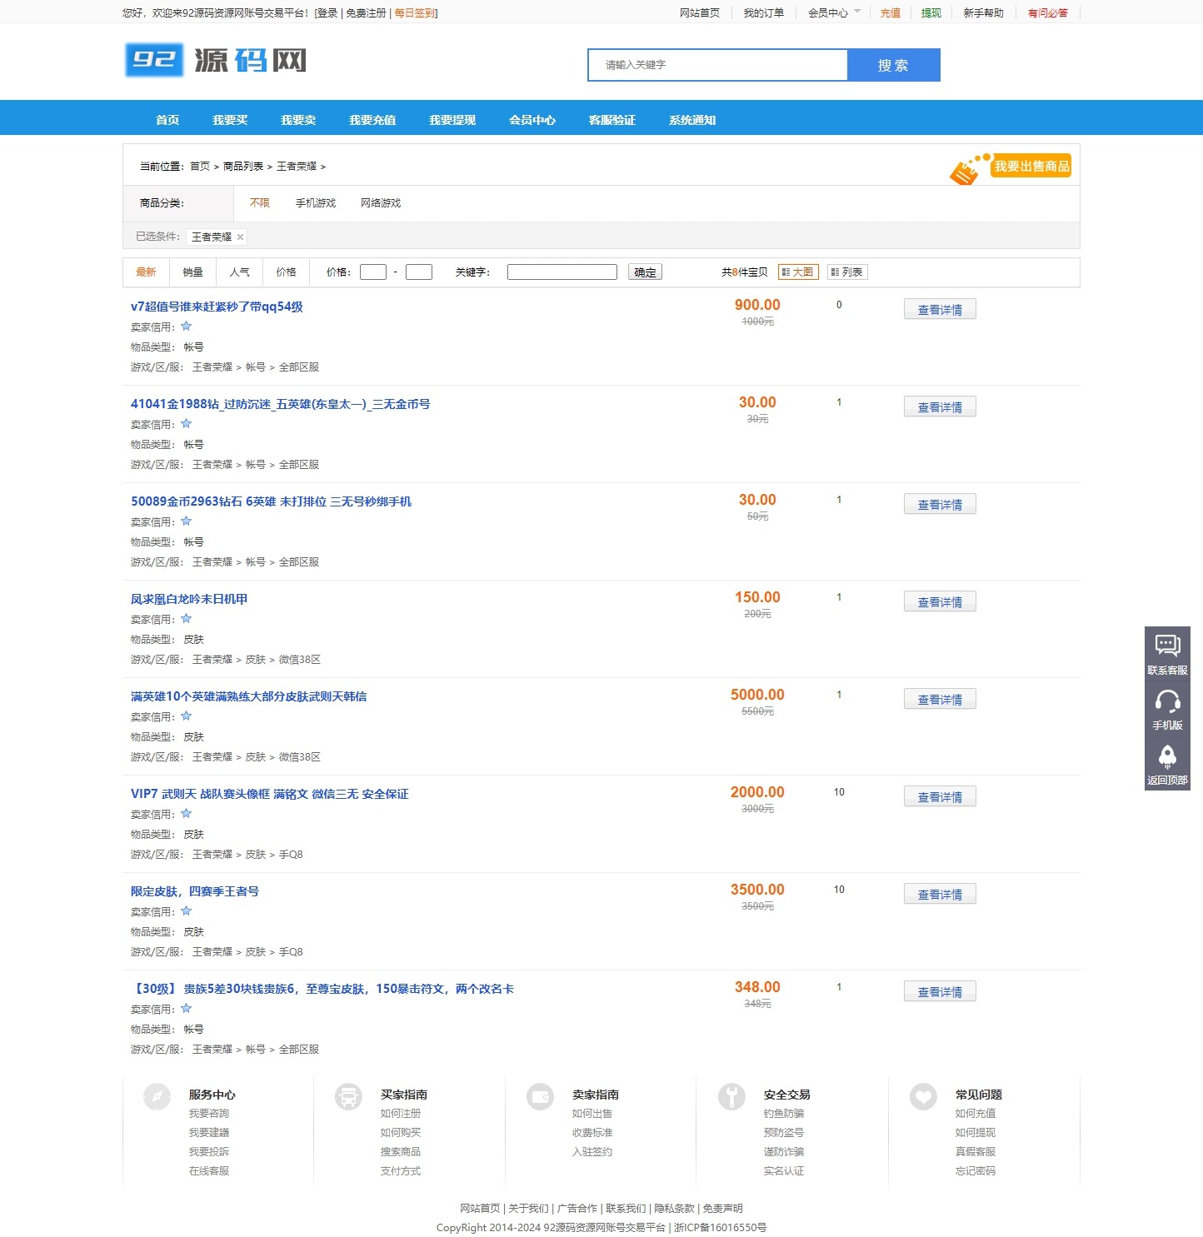The width and height of the screenshot is (1203, 1237).
Task: Click the 搜索 button
Action: click(893, 65)
